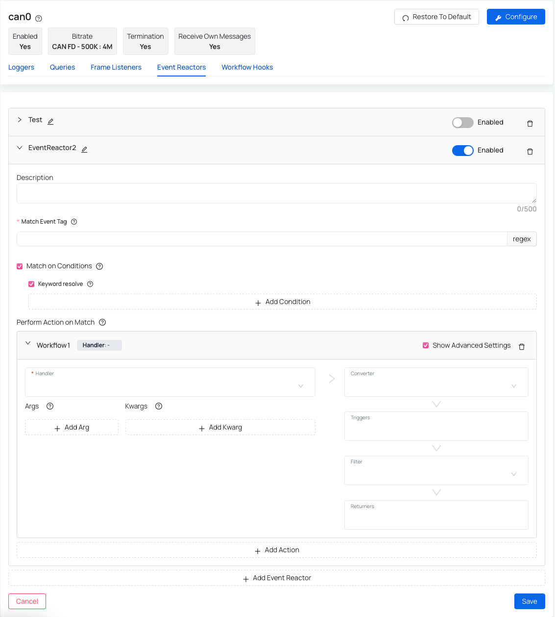
Task: Click the help icon beside Perform Action on Match
Action: pyautogui.click(x=102, y=322)
